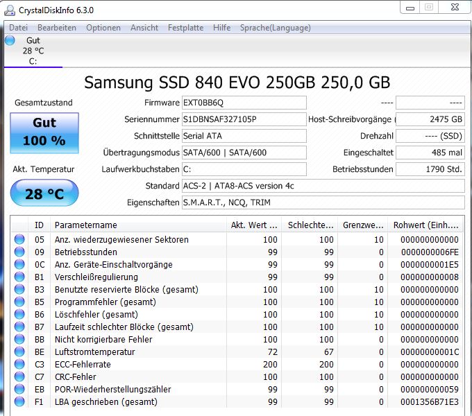Open the Datei menu
The width and height of the screenshot is (472, 416).
[x=18, y=28]
